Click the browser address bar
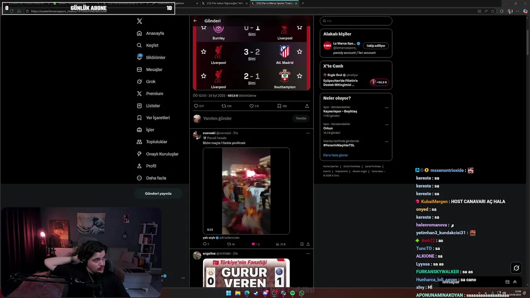Viewport: 530px width, 298px height. [99, 11]
